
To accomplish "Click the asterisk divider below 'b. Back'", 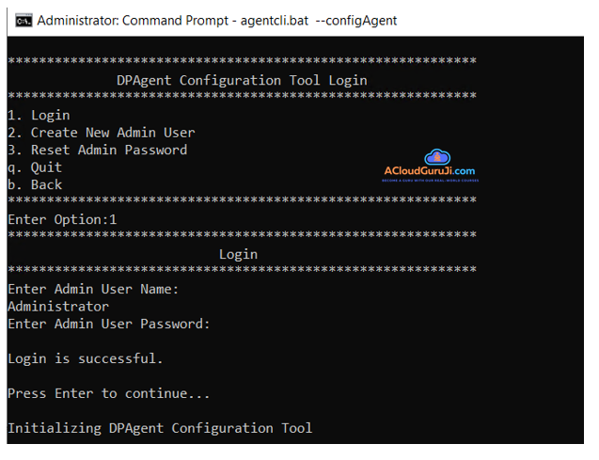I will coord(242,201).
